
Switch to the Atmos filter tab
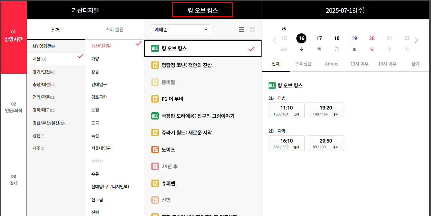coord(331,64)
